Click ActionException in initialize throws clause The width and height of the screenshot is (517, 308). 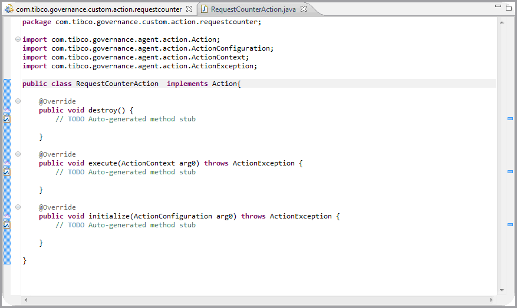(x=301, y=216)
